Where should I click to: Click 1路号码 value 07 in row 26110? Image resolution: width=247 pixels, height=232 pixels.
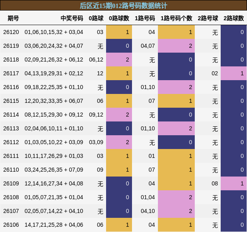pyautogui.click(x=152, y=170)
